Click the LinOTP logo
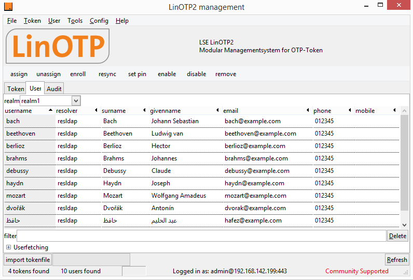The height and width of the screenshot is (280, 413). [x=57, y=46]
